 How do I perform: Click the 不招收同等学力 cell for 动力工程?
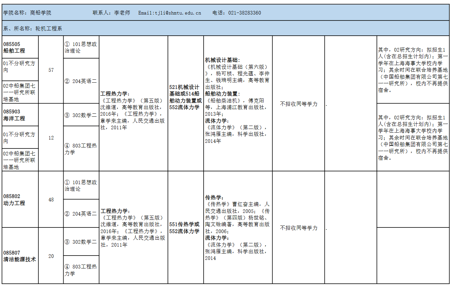(298, 228)
